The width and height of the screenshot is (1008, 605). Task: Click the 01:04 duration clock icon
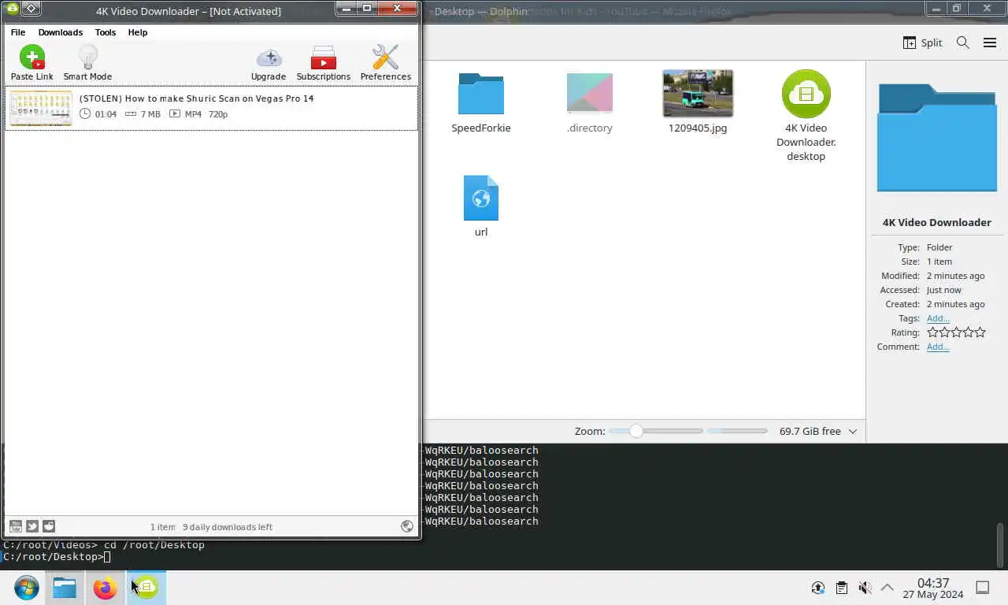[x=86, y=114]
